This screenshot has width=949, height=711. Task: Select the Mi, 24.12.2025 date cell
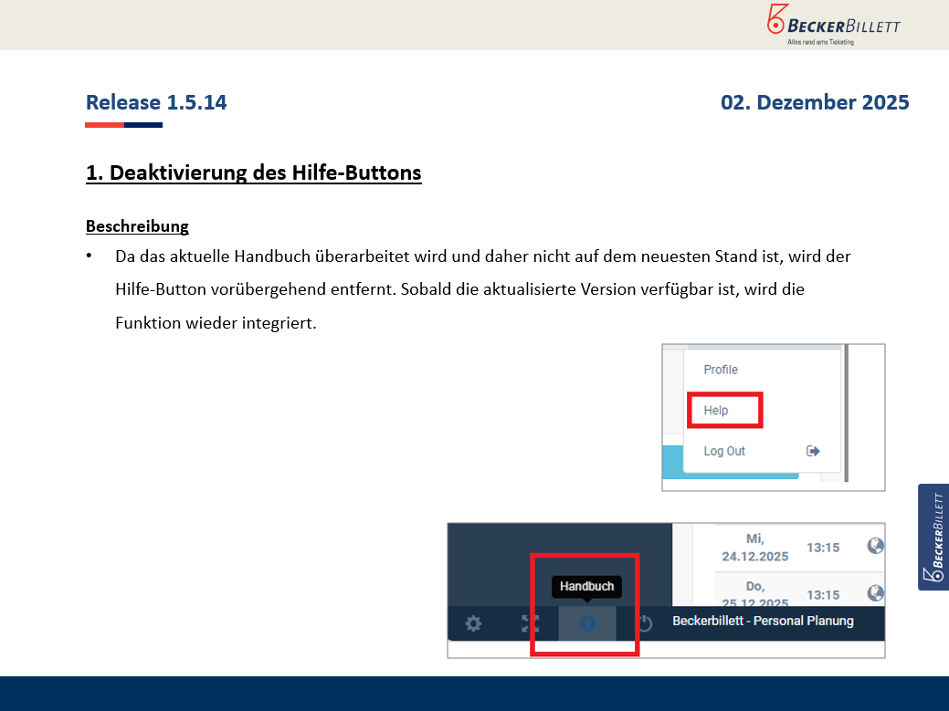754,547
